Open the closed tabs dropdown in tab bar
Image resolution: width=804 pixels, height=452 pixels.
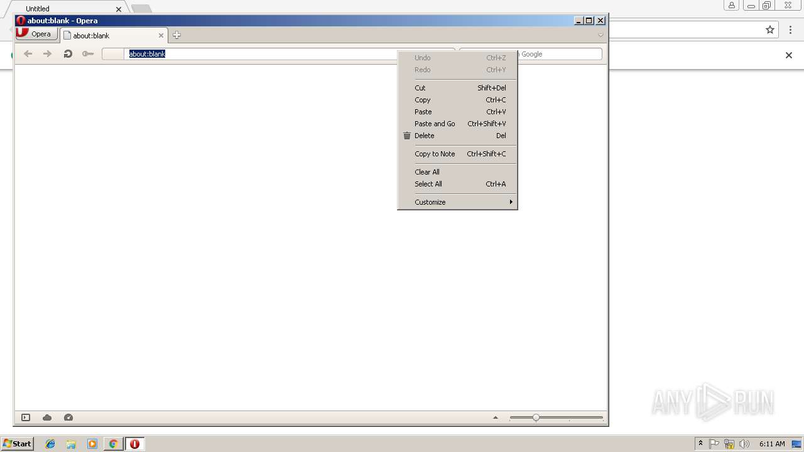(600, 35)
